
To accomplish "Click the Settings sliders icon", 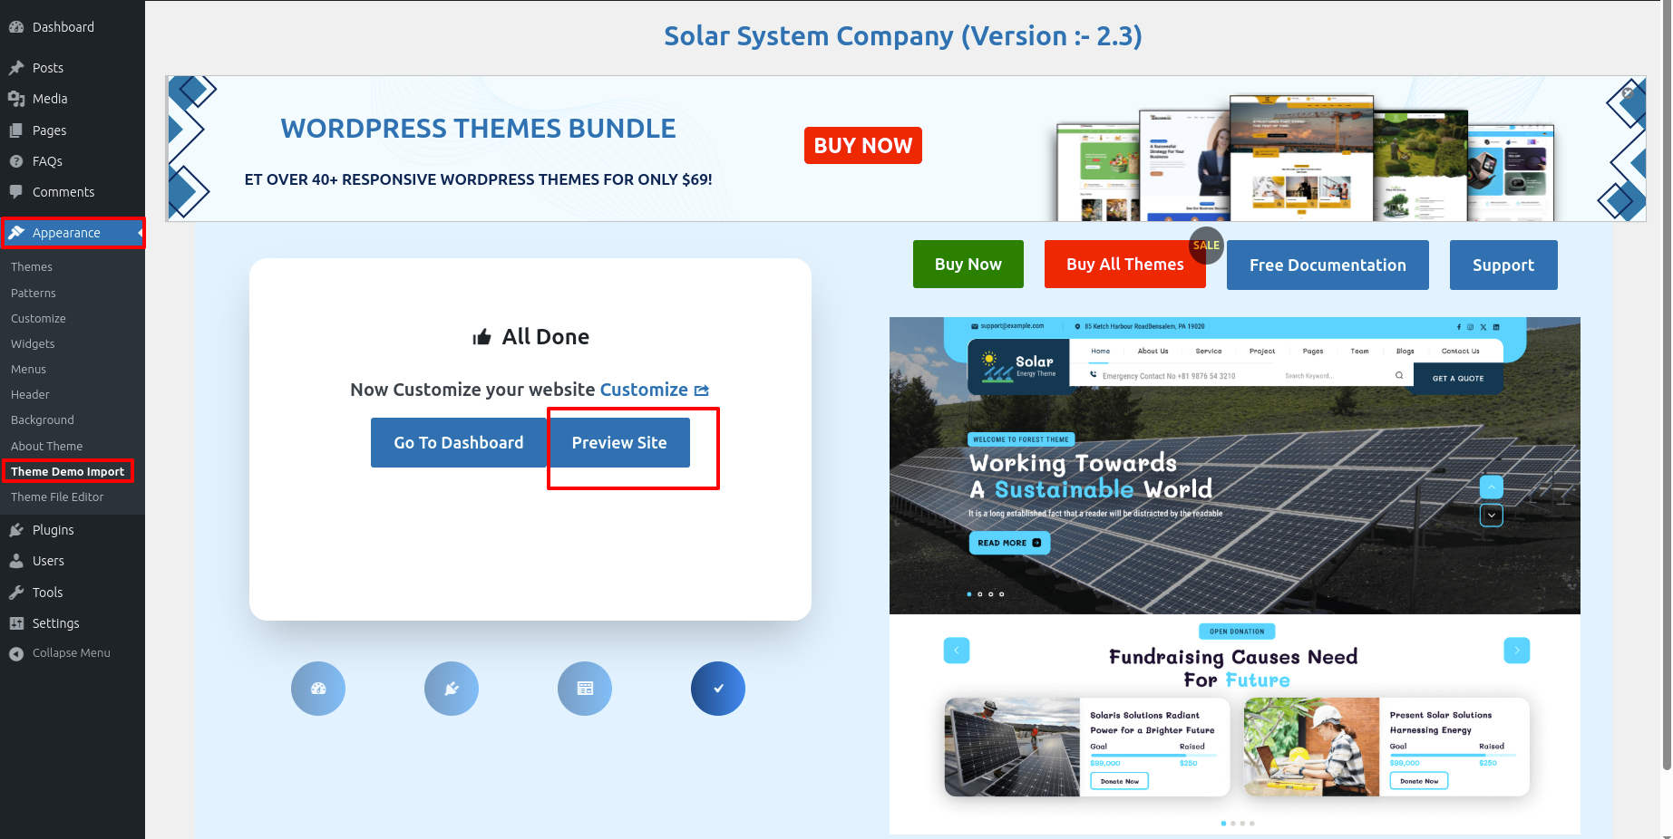I will click(x=16, y=623).
